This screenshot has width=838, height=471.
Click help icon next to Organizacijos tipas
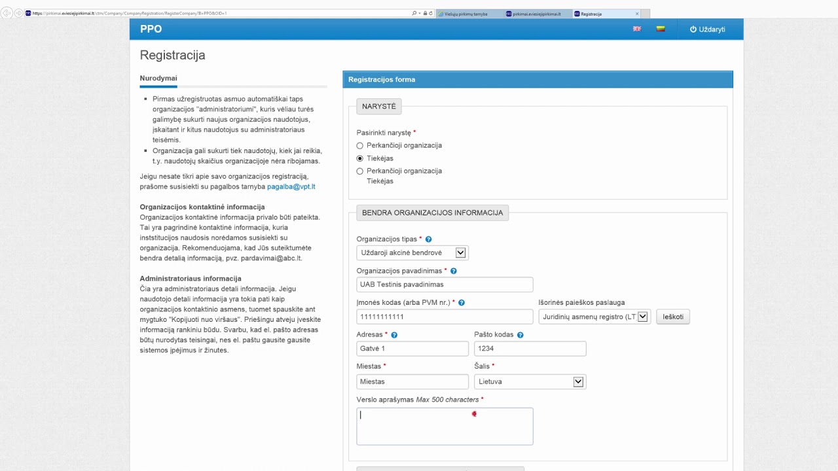(429, 239)
